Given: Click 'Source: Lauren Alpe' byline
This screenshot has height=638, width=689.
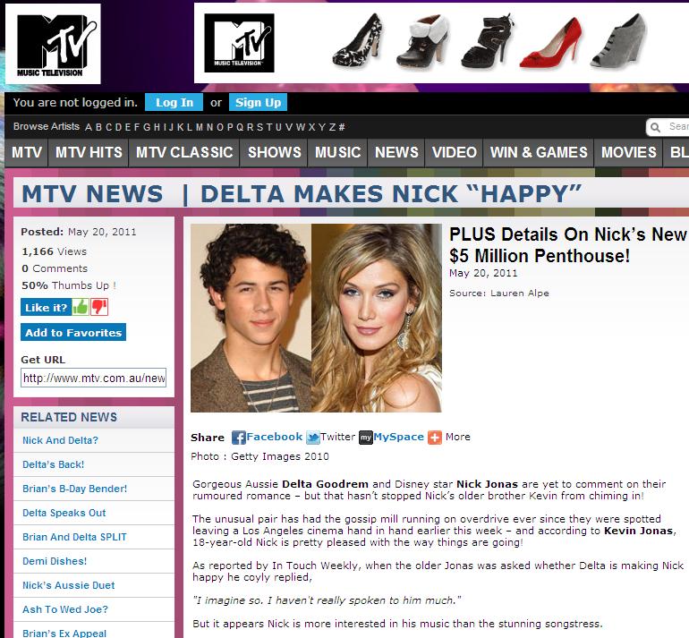Looking at the screenshot, I should tap(498, 293).
